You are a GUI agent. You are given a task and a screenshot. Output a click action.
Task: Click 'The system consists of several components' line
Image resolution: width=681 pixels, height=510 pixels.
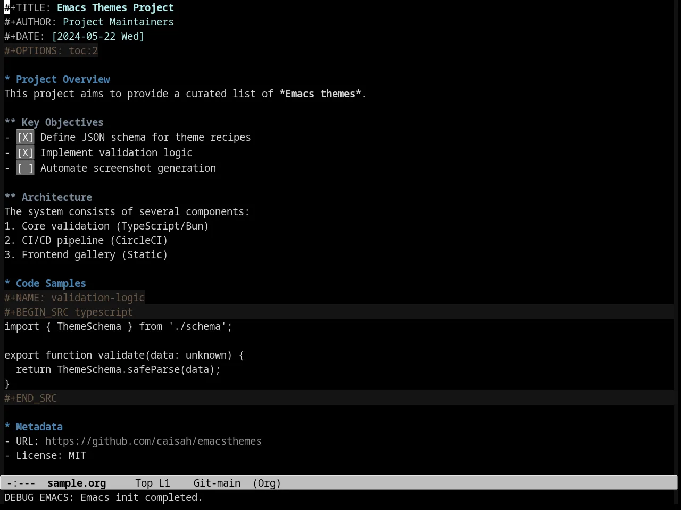pyautogui.click(x=127, y=212)
